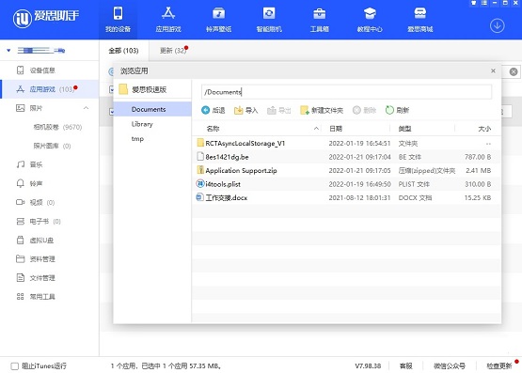Toggle the 阻止iTunes运行 checkbox
The height and width of the screenshot is (373, 522).
[14, 366]
